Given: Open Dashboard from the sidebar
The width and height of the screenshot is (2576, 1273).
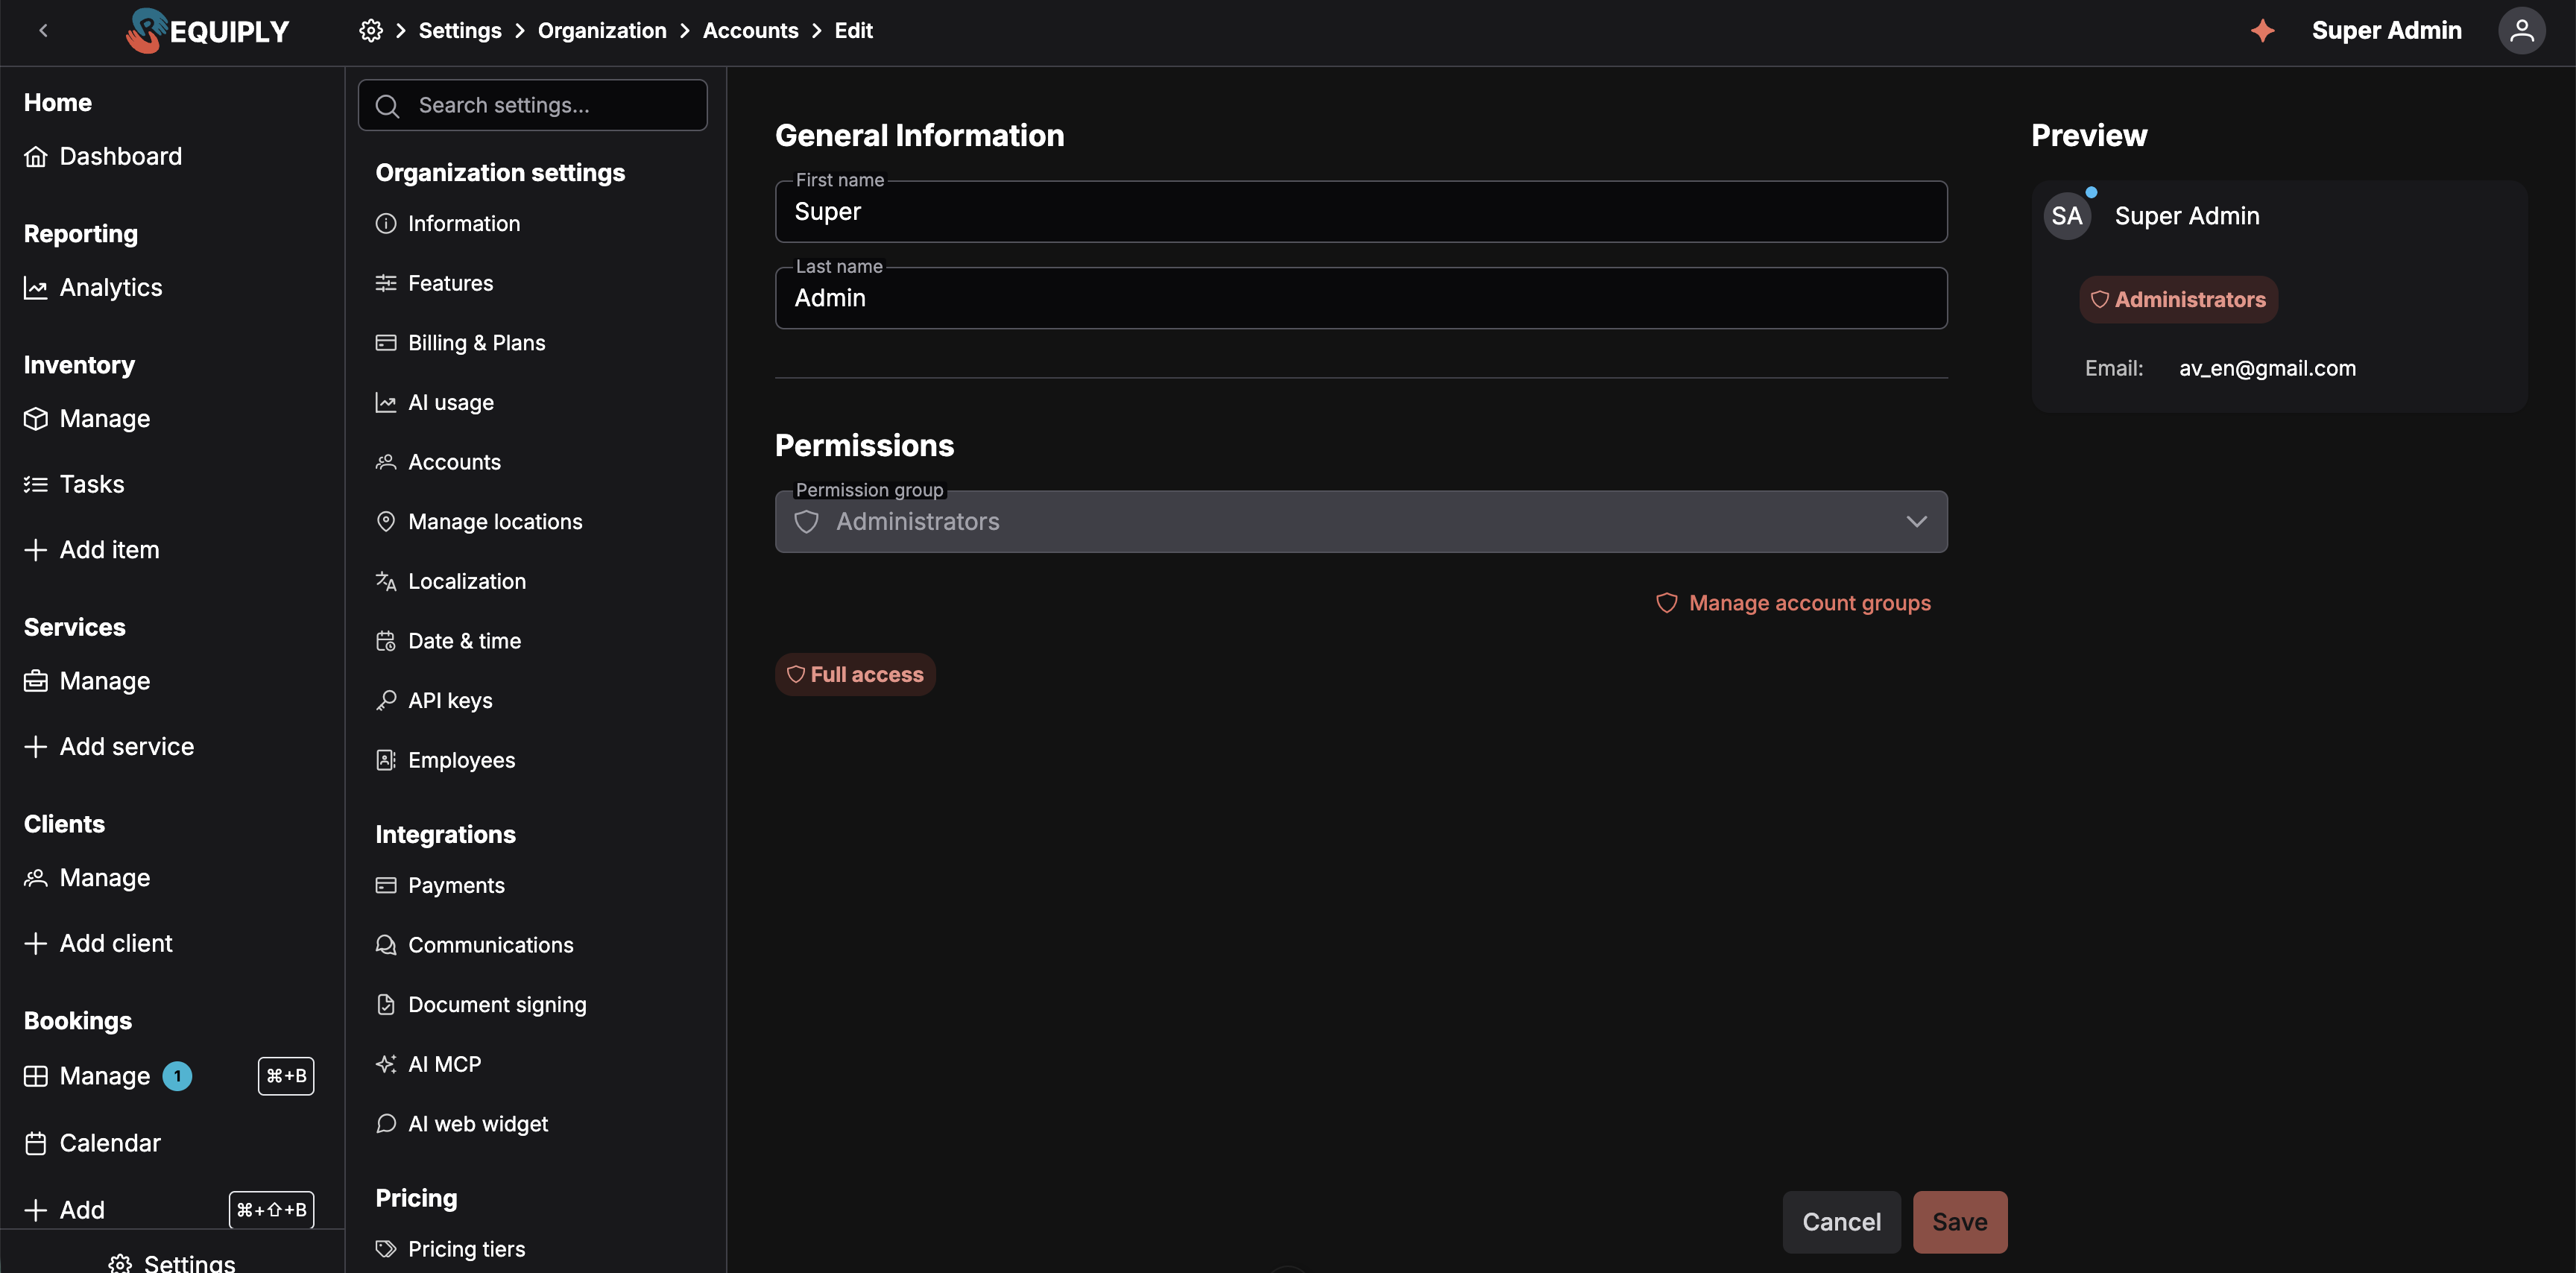Looking at the screenshot, I should pos(103,156).
